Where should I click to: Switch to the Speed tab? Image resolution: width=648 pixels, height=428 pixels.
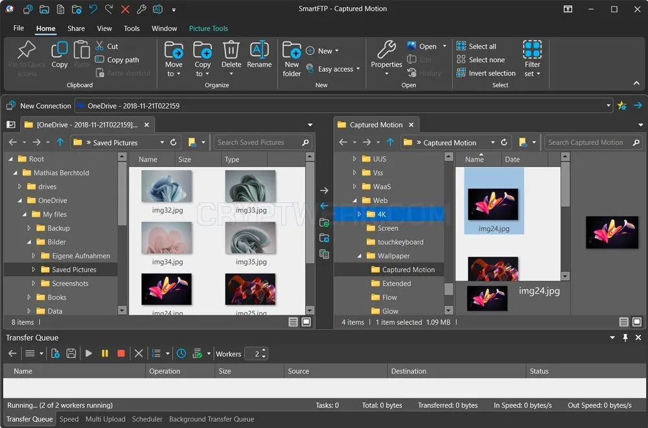(69, 419)
